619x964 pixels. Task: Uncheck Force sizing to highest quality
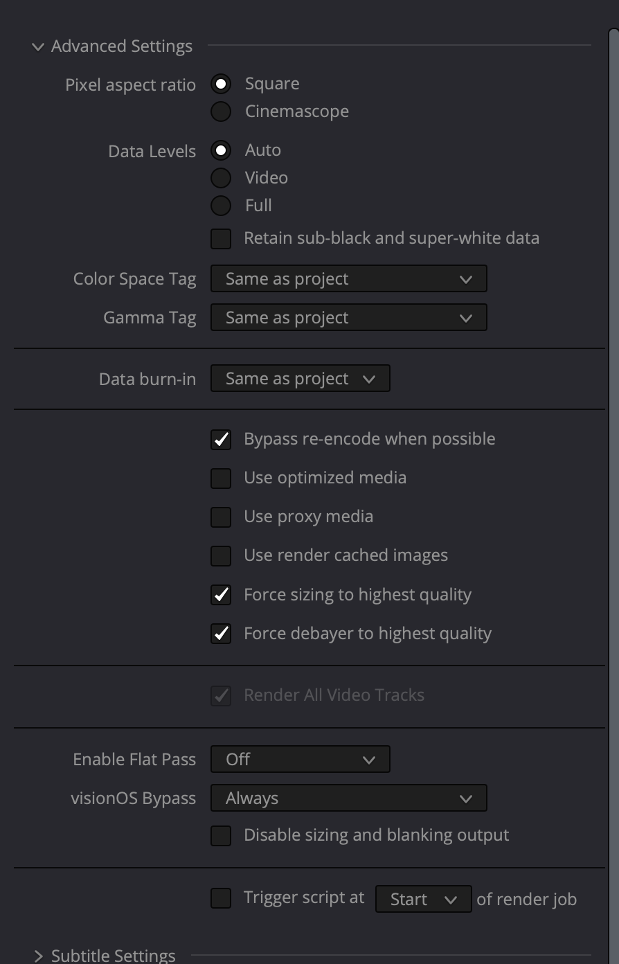pyautogui.click(x=221, y=595)
